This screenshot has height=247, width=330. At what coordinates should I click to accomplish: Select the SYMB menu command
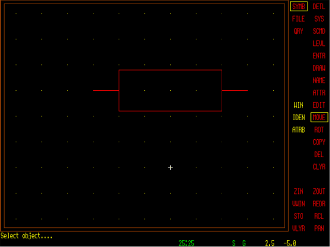pos(299,7)
